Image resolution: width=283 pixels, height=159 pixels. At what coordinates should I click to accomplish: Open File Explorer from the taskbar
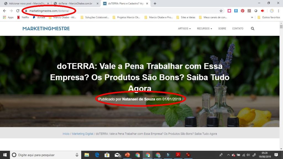(87, 155)
